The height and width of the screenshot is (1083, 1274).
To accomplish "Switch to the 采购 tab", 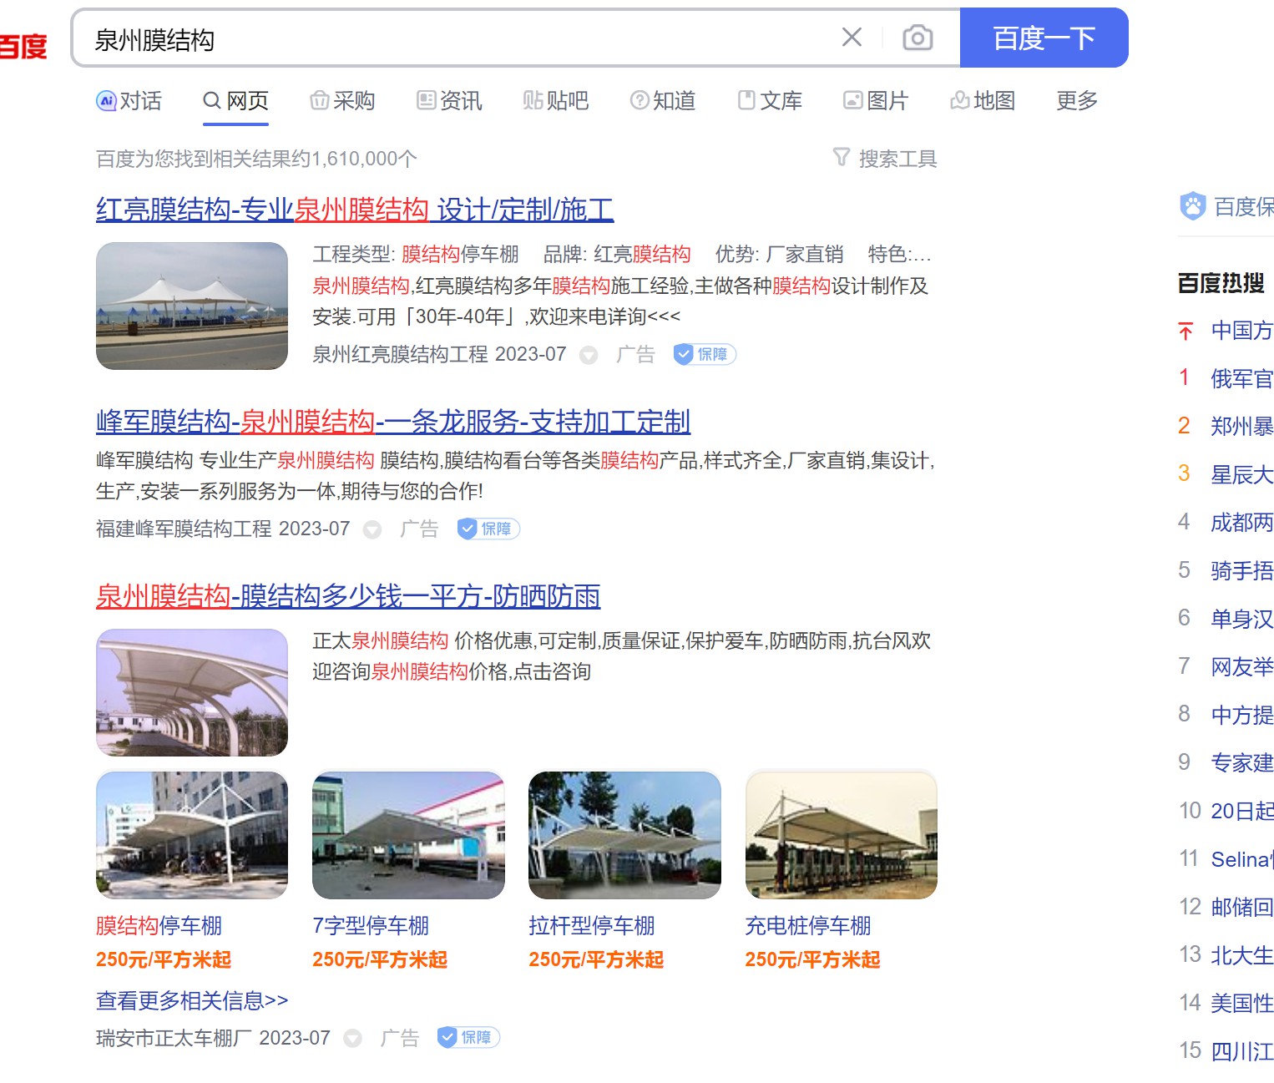I will (342, 101).
